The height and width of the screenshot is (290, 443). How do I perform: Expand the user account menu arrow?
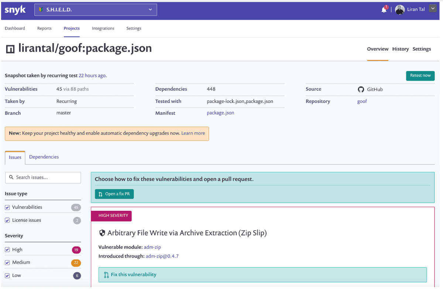tap(433, 9)
